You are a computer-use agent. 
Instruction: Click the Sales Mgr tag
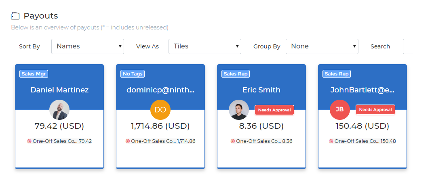point(34,74)
